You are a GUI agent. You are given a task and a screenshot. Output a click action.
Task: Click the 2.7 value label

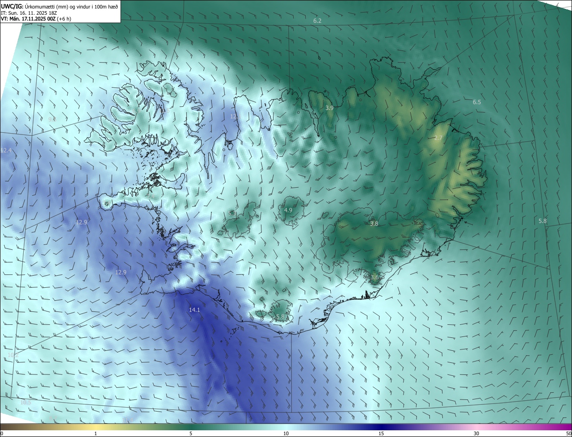coord(438,138)
